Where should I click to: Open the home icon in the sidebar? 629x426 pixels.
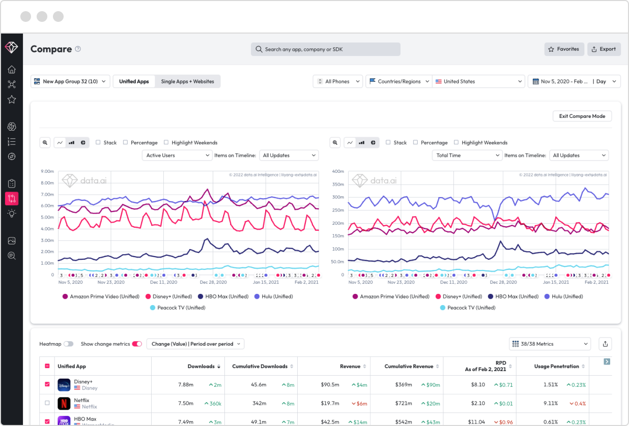click(12, 70)
